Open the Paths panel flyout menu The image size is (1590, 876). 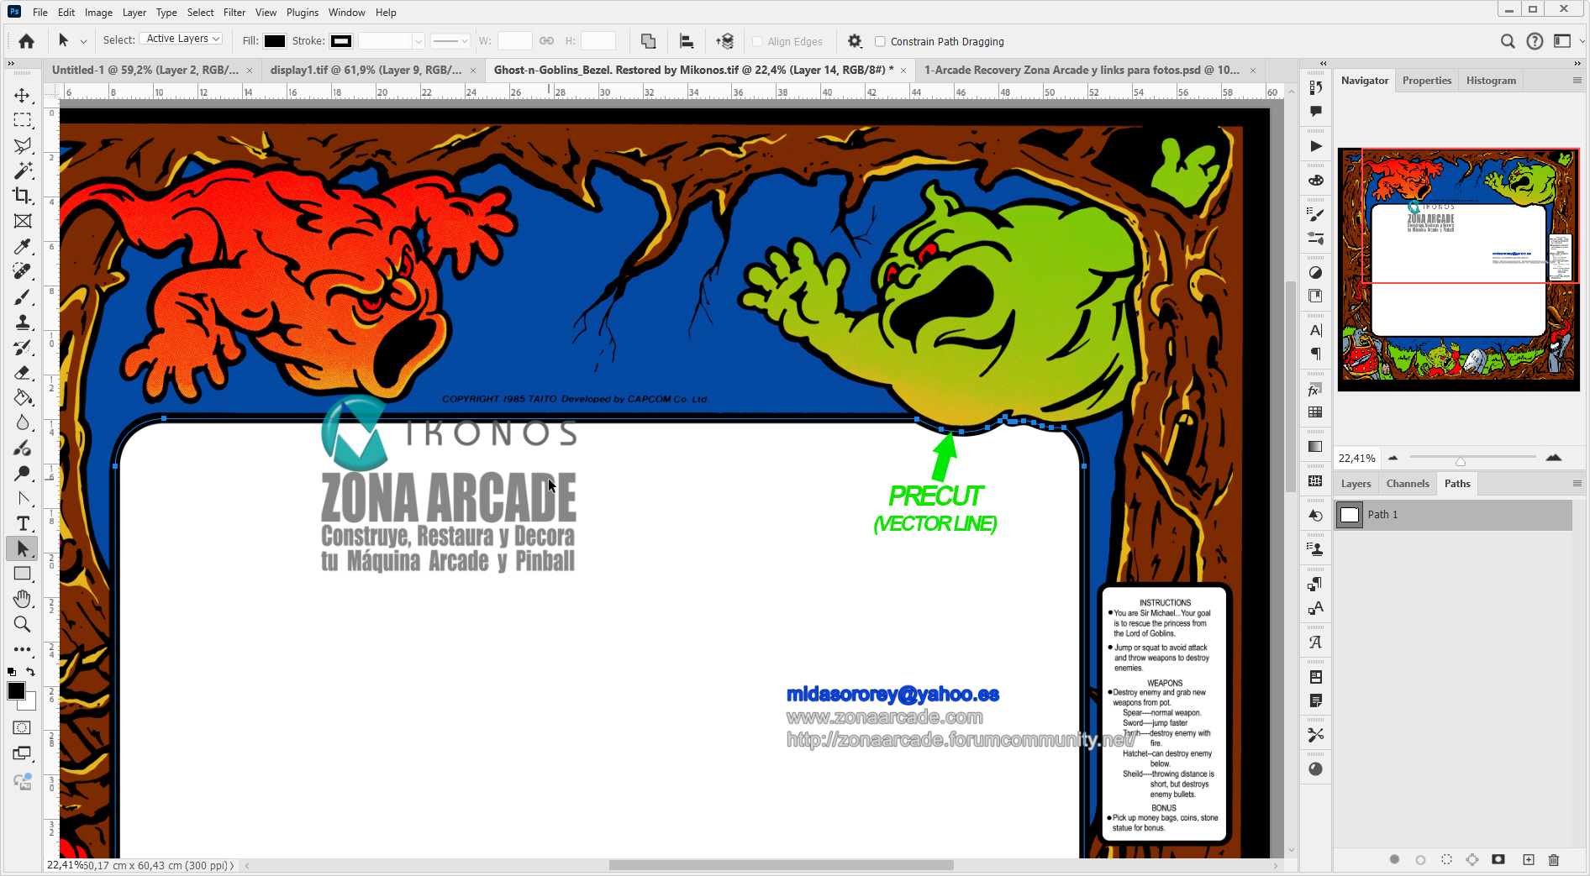click(1577, 484)
